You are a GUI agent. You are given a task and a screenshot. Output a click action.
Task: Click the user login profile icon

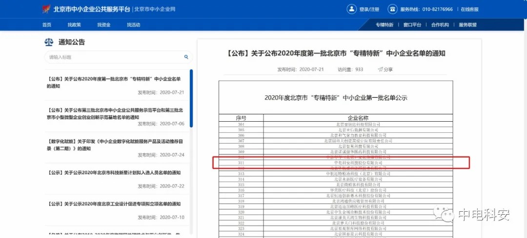[352, 9]
